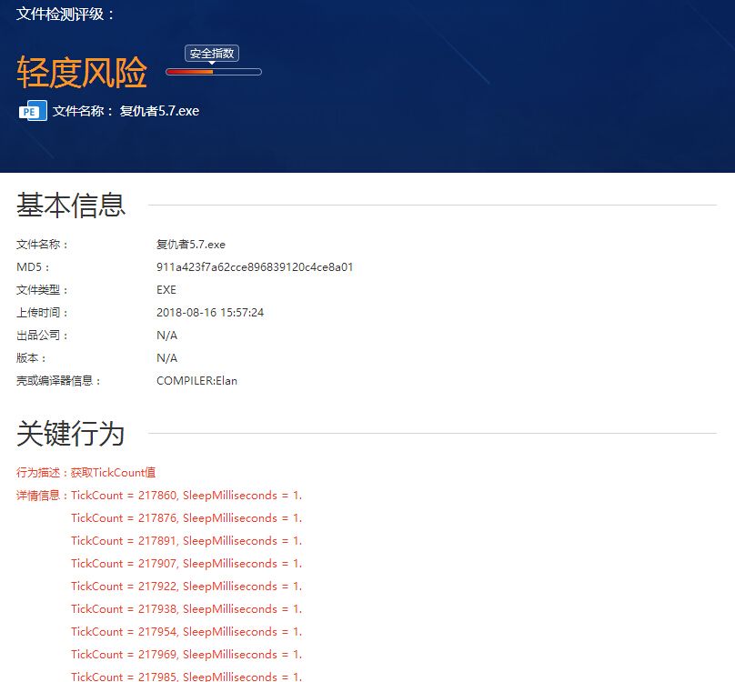
Task: Select the TickCount = 217954 line
Action: pyautogui.click(x=186, y=632)
